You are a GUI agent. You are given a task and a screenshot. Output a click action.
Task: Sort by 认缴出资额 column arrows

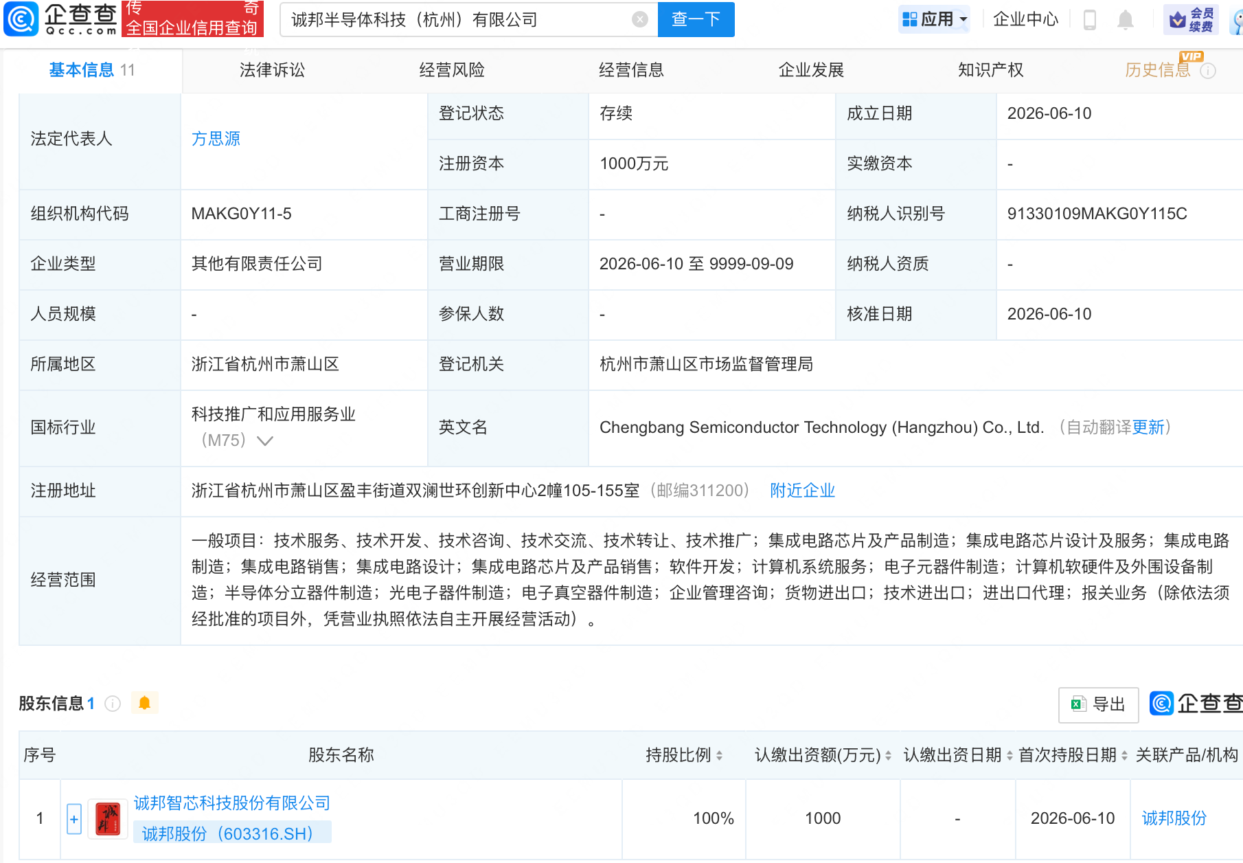888,756
